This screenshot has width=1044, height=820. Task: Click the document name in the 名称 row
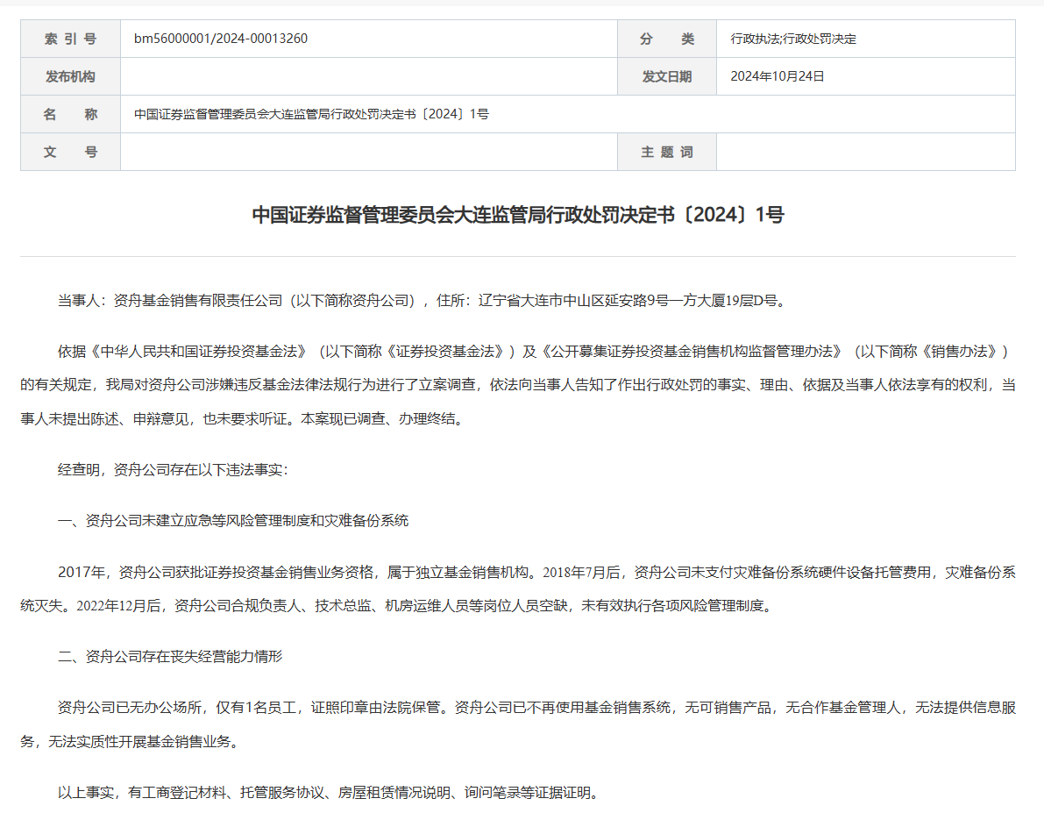pos(311,114)
